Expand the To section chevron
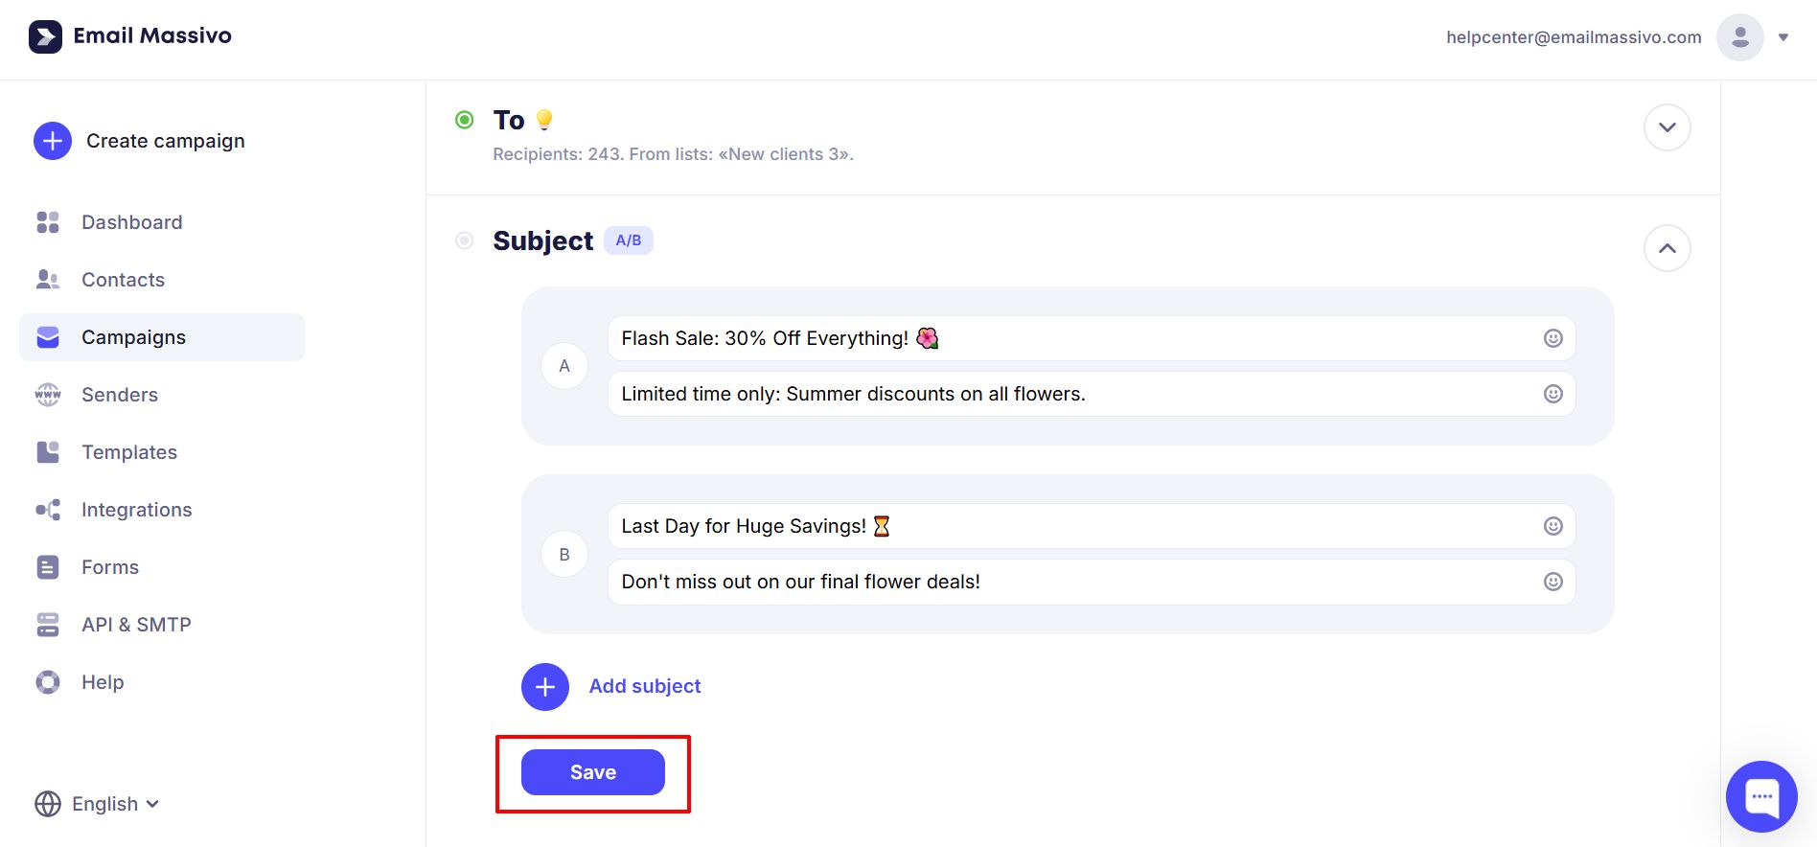This screenshot has height=847, width=1817. point(1667,127)
